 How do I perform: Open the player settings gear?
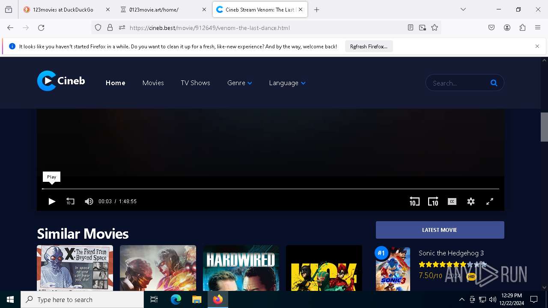[x=471, y=201]
